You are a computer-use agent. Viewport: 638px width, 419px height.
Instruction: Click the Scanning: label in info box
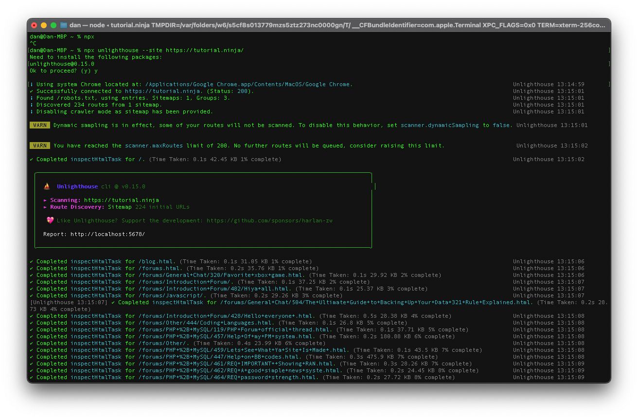click(65, 200)
